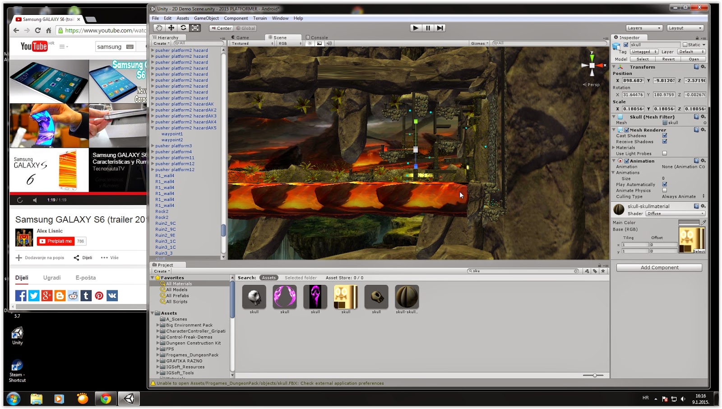
Task: Open the Ugradi tab on YouTube
Action: coord(52,278)
